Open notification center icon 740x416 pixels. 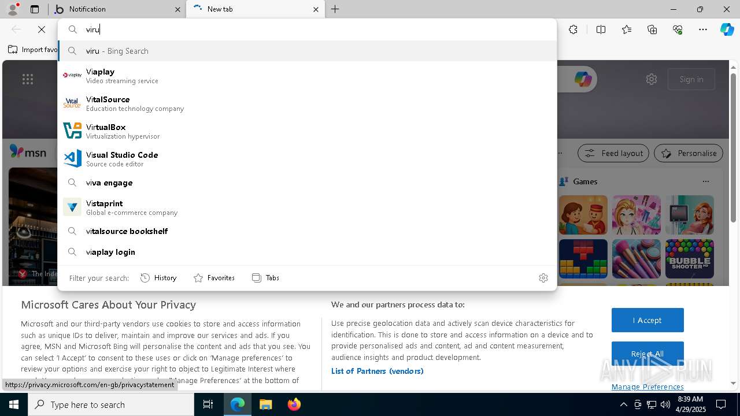click(x=721, y=404)
